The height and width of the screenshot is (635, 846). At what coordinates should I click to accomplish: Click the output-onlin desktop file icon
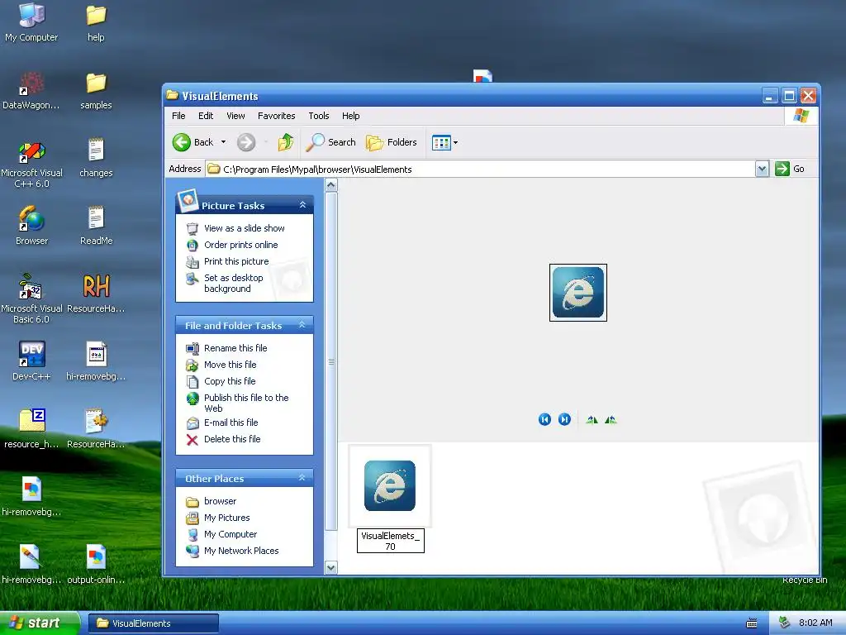(x=96, y=565)
